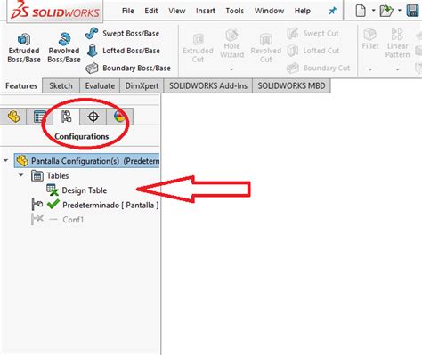Switch to the DimXpertManager tab
This screenshot has width=422, height=355.
click(x=93, y=117)
